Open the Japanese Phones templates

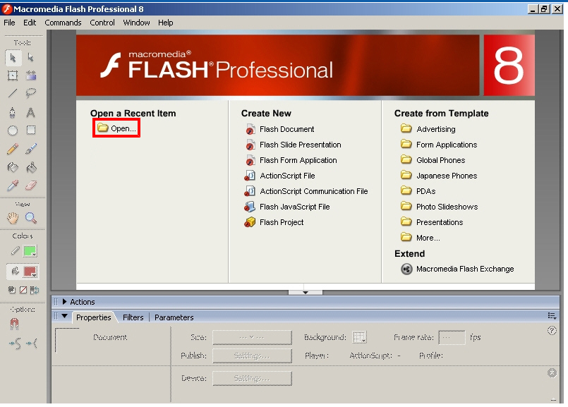[439, 176]
